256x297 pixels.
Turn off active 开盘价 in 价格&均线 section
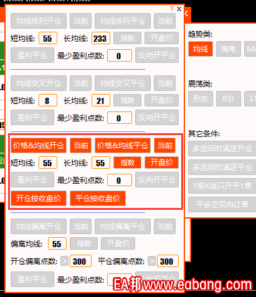click(x=161, y=163)
